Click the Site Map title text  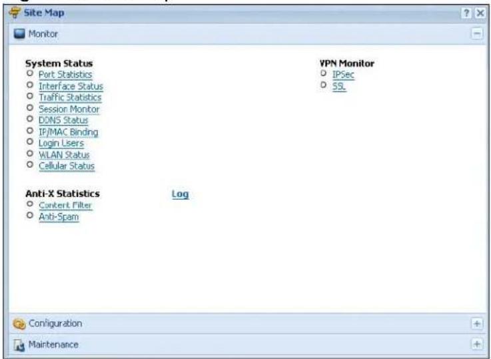pyautogui.click(x=44, y=13)
